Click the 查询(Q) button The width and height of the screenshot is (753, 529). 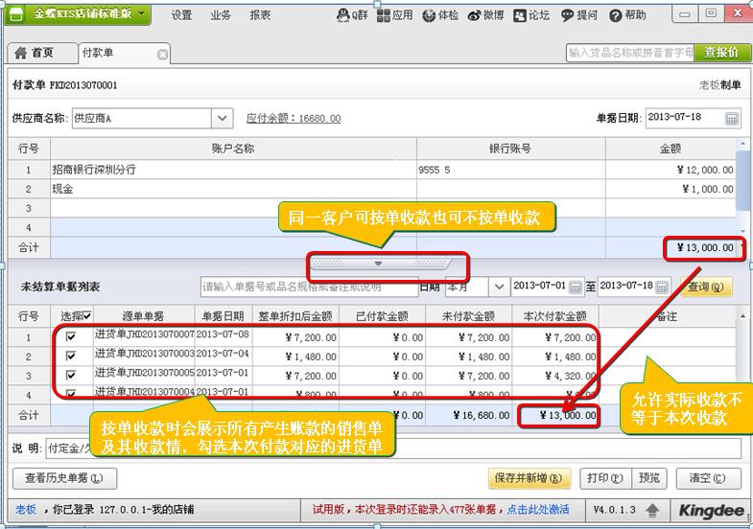click(x=706, y=287)
